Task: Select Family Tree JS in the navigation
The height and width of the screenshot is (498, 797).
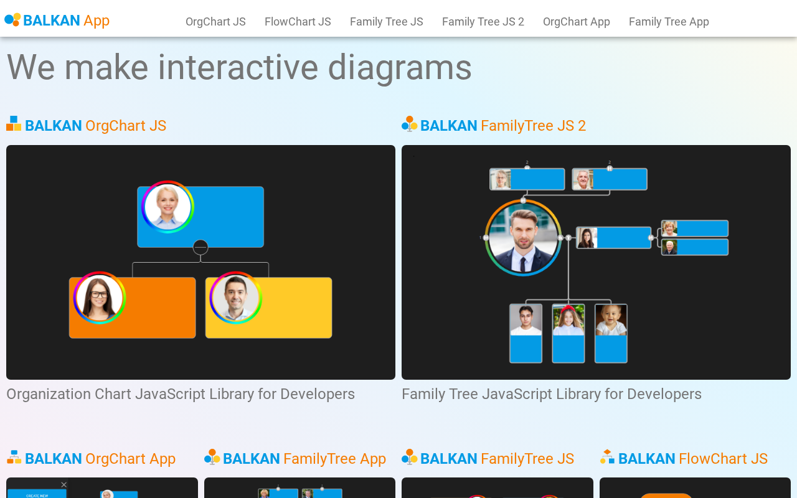Action: coord(387,22)
